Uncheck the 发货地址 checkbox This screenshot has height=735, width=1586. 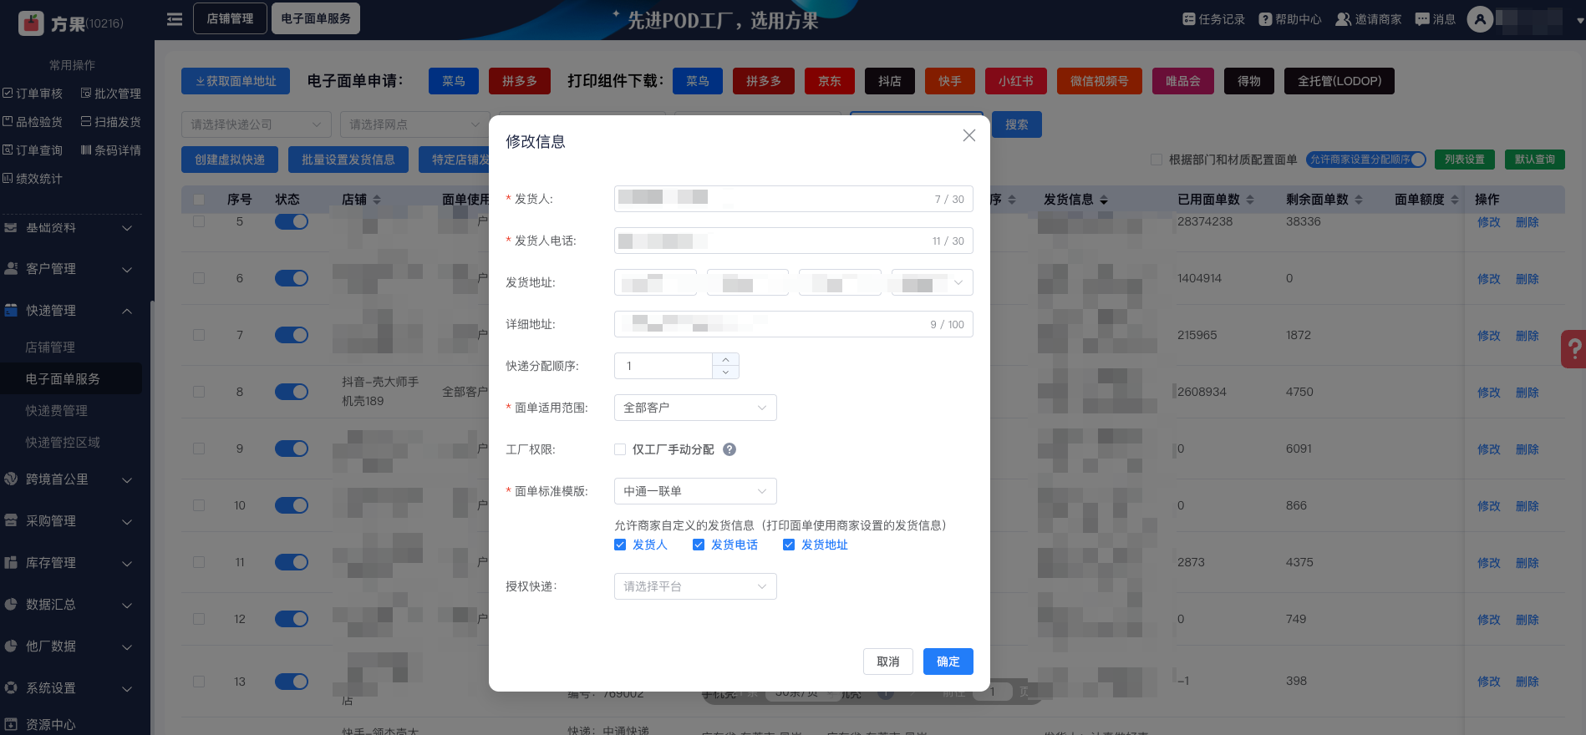[789, 545]
